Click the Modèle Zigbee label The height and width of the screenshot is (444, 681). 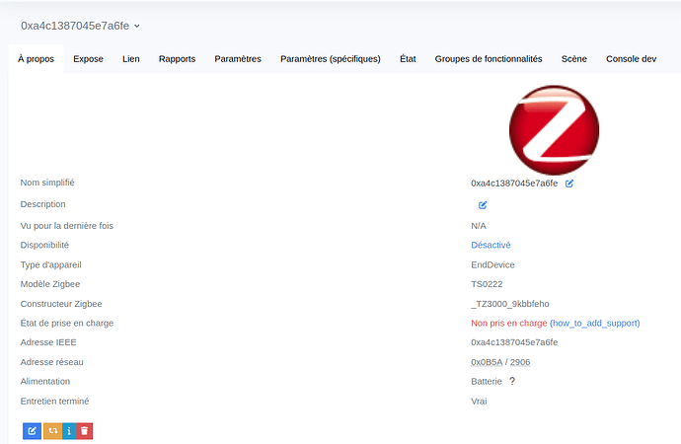pyautogui.click(x=50, y=284)
